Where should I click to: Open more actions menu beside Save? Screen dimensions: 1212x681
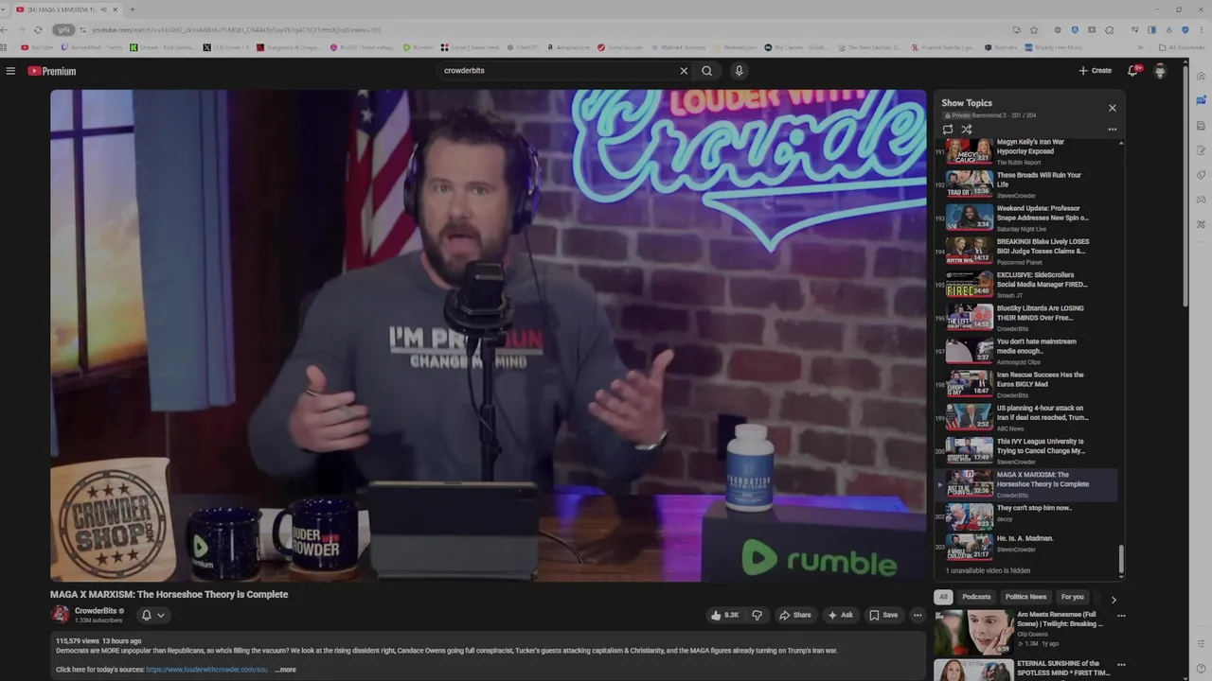tap(917, 615)
